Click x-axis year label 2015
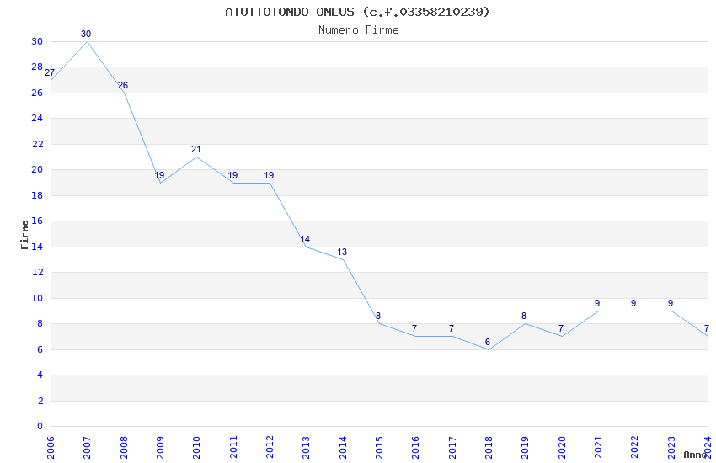 point(379,447)
